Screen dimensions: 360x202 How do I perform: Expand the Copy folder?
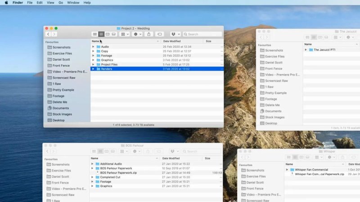click(93, 51)
